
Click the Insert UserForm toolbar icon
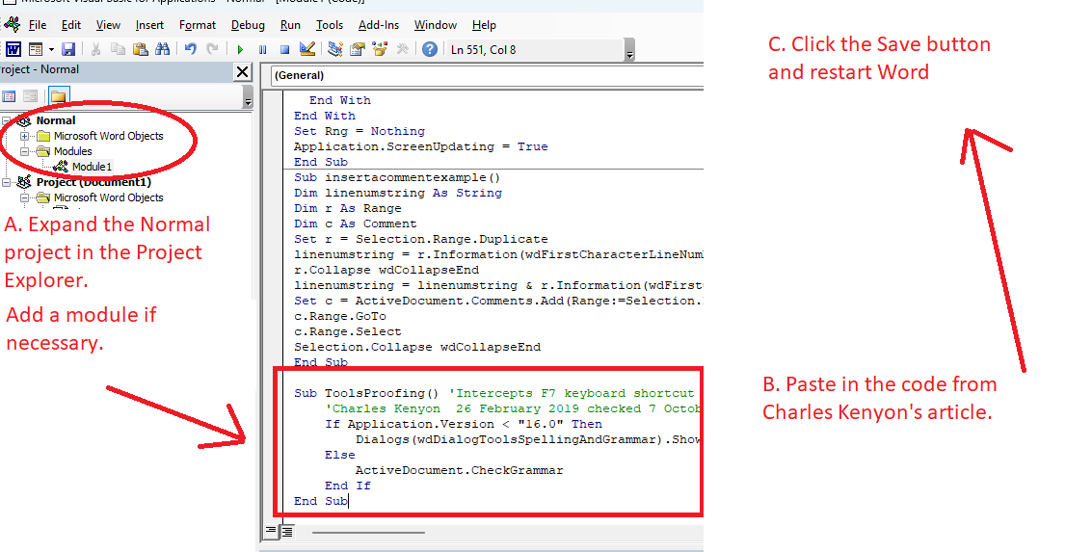[35, 49]
